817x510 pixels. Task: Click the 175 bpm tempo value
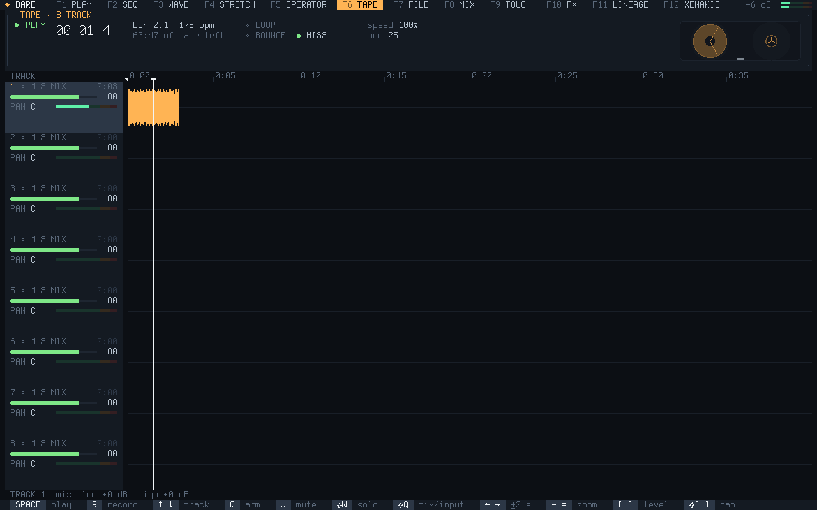[197, 25]
